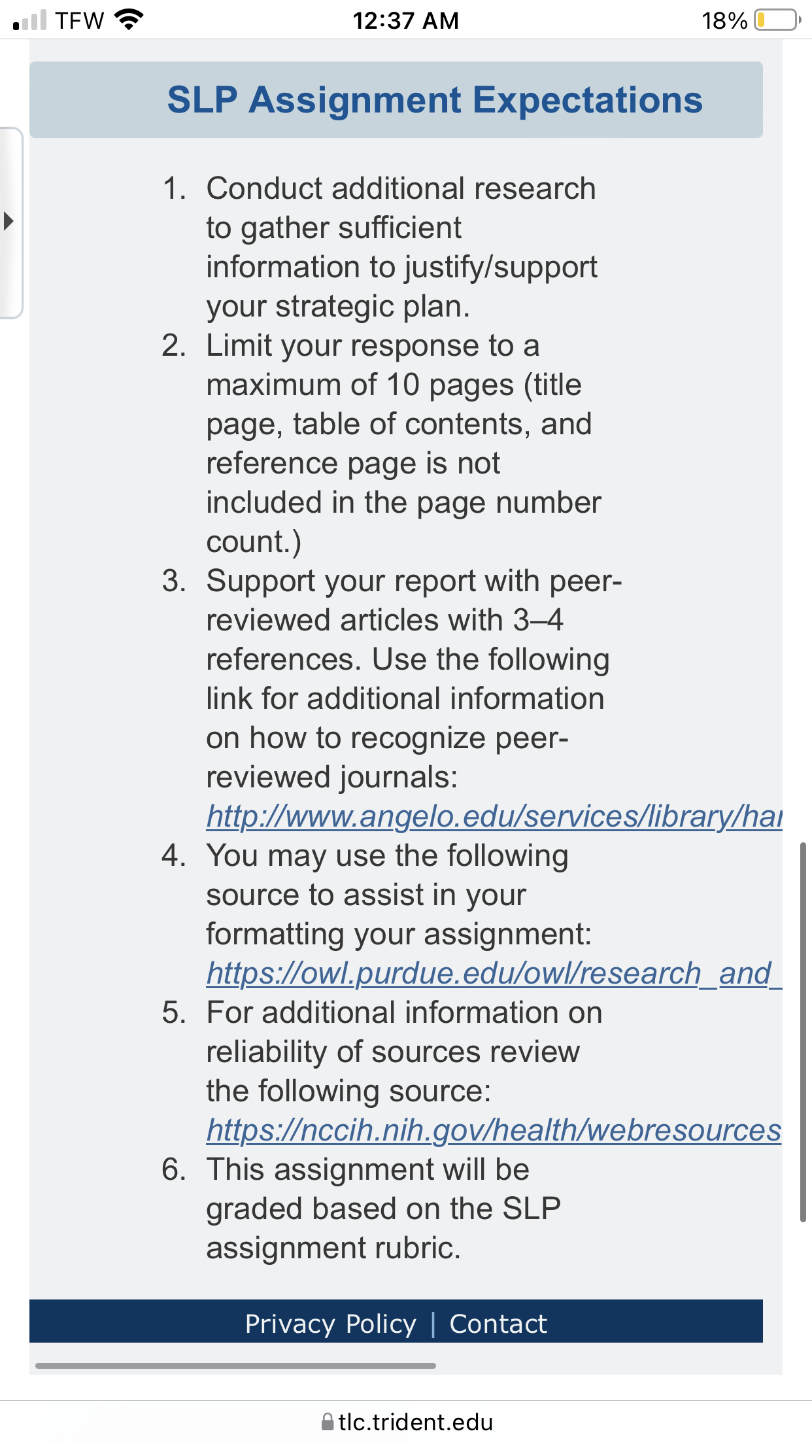Screen dimensions: 812x1444
Task: Tap the Wi-Fi icon in status bar
Action: (129, 20)
